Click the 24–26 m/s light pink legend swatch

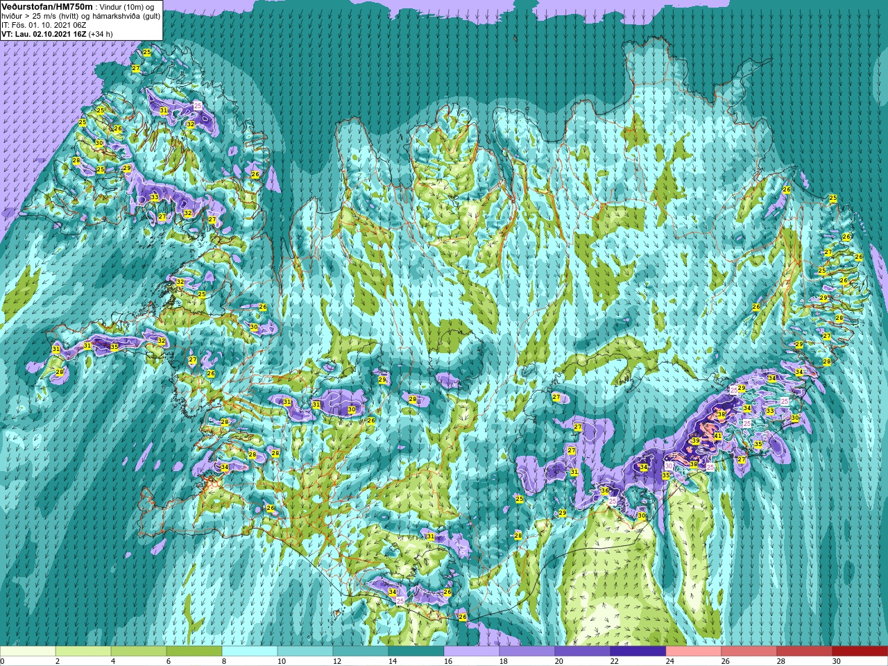coord(694,651)
